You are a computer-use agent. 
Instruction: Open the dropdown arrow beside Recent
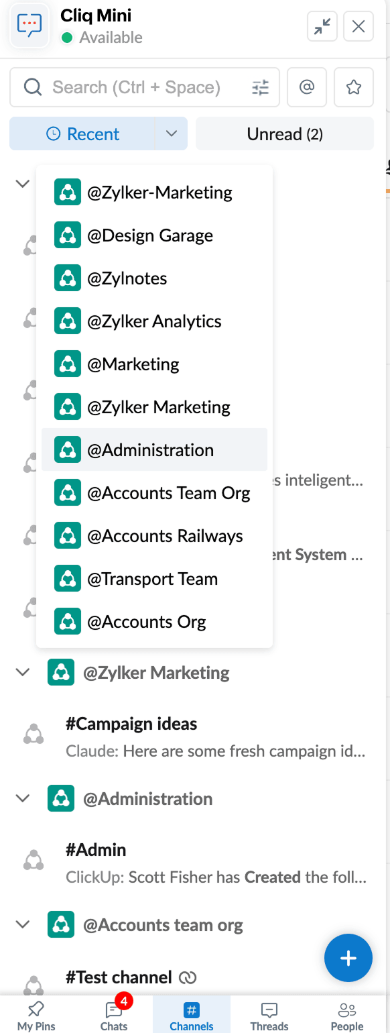[x=172, y=134]
